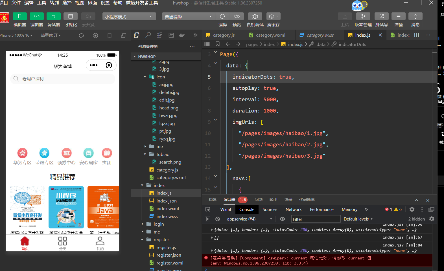This screenshot has height=271, width=444.
Task: Click the simulator stop icon
Action: tap(95, 35)
